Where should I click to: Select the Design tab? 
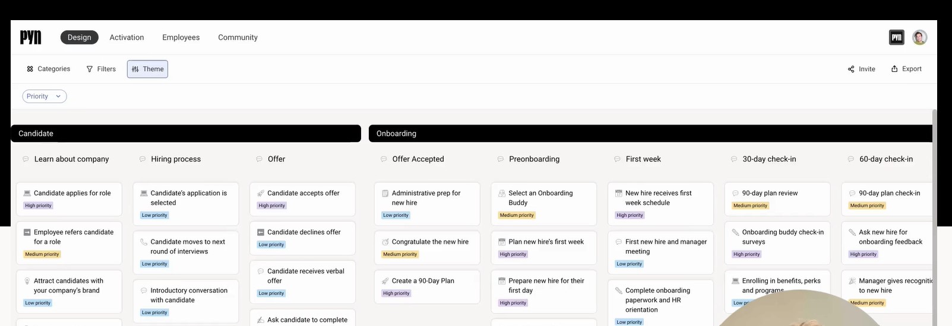(x=79, y=37)
